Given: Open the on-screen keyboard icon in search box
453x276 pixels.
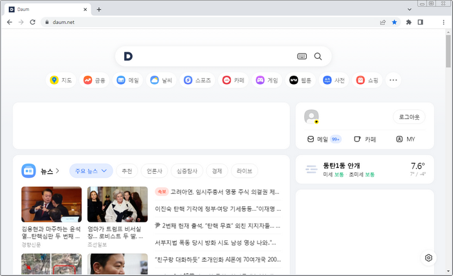Looking at the screenshot, I should click(302, 57).
